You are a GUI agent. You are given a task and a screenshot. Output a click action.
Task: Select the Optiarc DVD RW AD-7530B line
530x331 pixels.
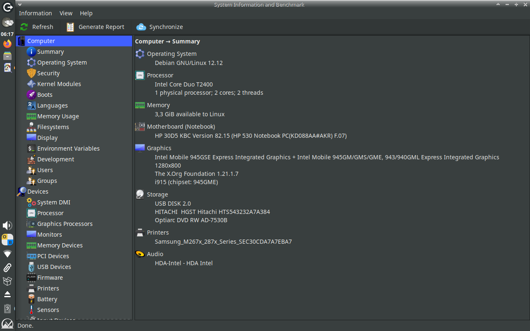(191, 220)
